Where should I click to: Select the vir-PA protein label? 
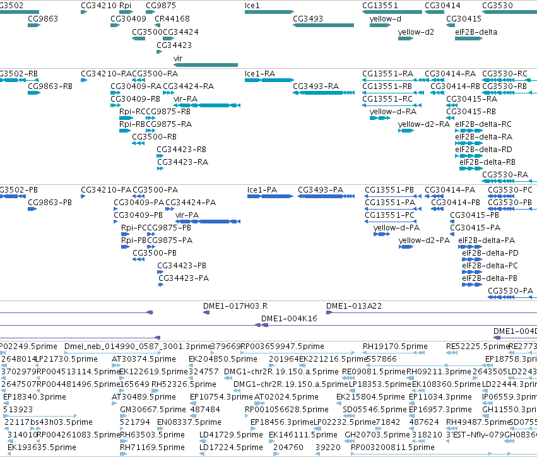pos(187,215)
